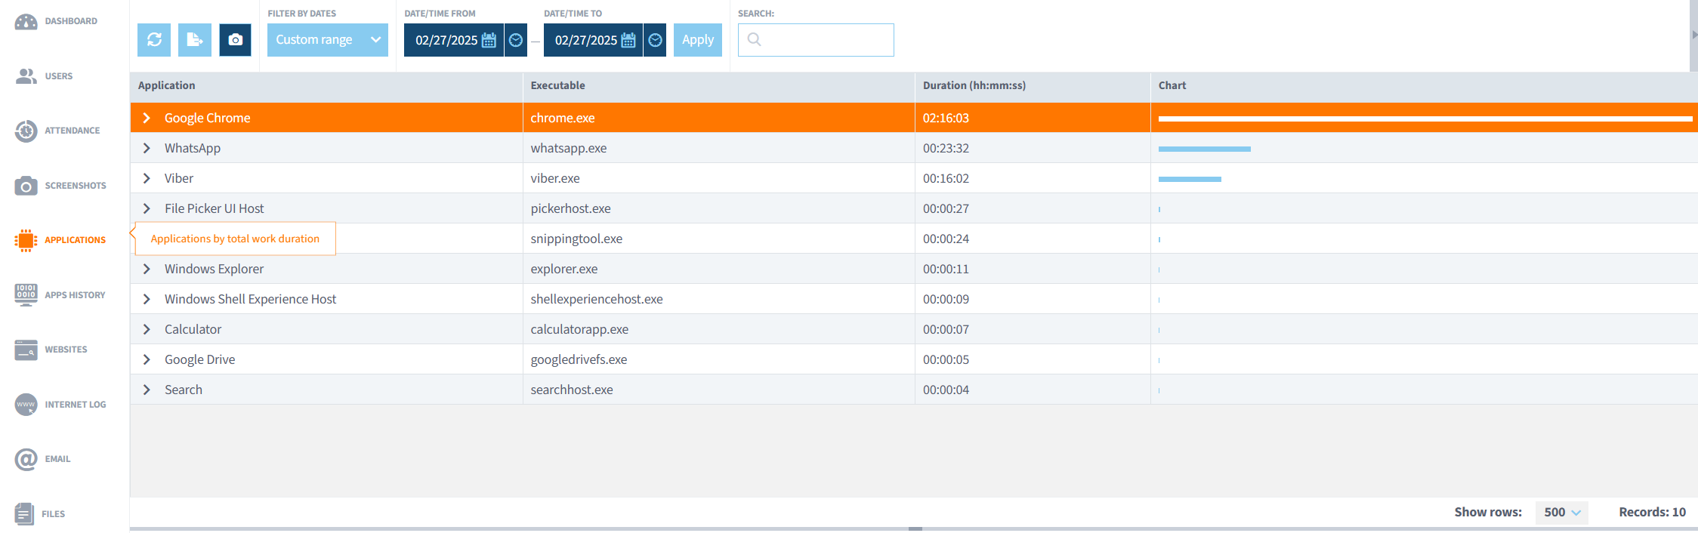Screen dimensions: 1698x533
Task: Expand the WhatsApp application row
Action: click(147, 148)
